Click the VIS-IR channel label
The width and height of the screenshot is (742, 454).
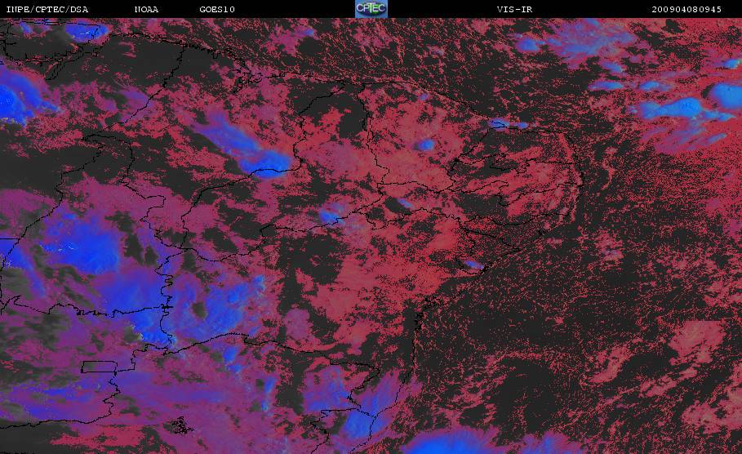click(515, 9)
